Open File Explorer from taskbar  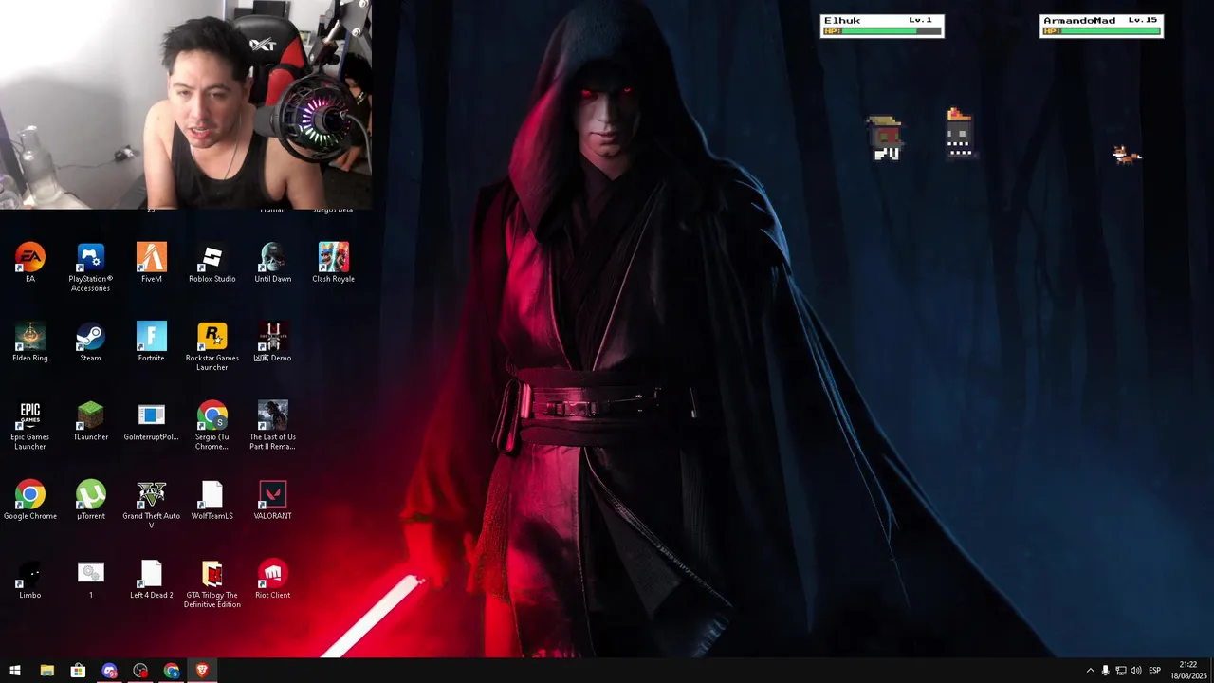(46, 671)
